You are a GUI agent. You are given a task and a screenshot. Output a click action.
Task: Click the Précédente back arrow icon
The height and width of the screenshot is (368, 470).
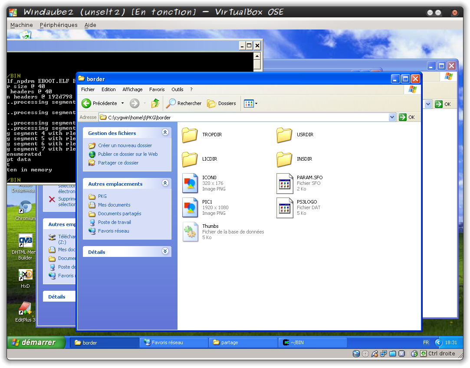pyautogui.click(x=86, y=103)
